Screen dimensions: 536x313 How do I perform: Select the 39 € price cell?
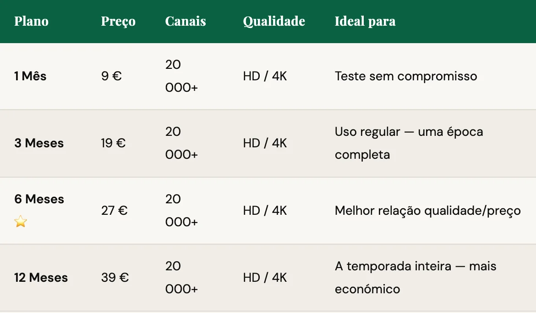coord(115,278)
